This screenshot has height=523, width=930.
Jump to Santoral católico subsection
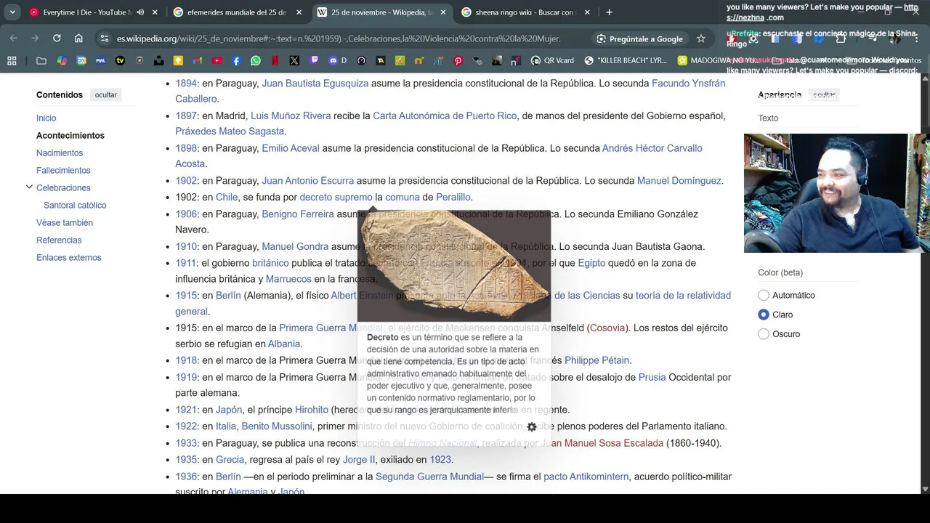[75, 205]
